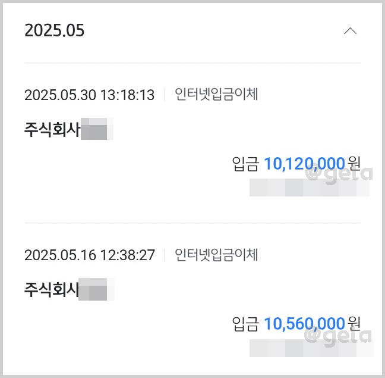Open the 2025.05.16 12:38:27 transaction timestamp
The height and width of the screenshot is (378, 385).
pos(90,255)
